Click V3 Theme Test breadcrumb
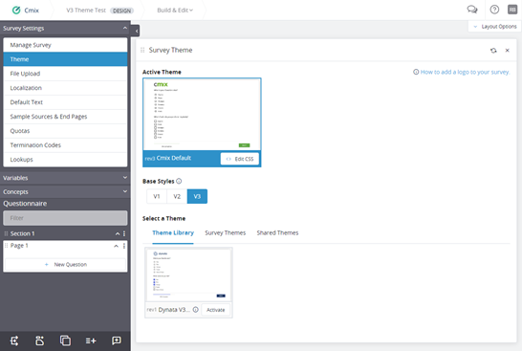The width and height of the screenshot is (522, 351). tap(86, 11)
